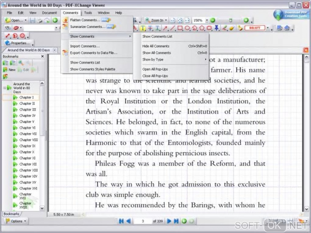Go to previous page arrow
Screen dimensions: 311x233
128,221
